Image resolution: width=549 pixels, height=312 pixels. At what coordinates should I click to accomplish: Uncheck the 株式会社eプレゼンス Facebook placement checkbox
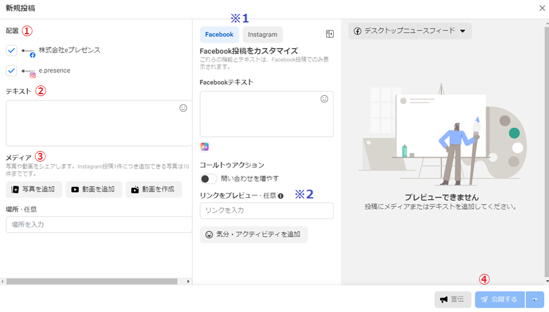click(x=11, y=51)
